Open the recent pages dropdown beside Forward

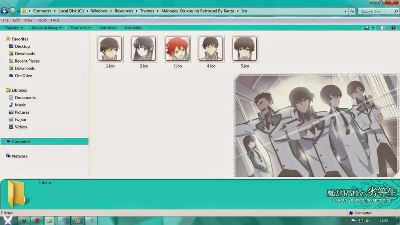click(18, 11)
